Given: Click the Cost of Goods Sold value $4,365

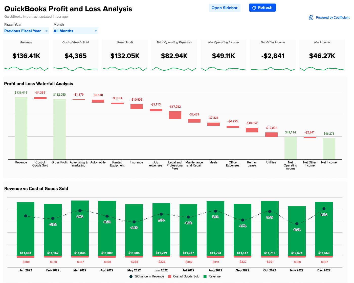Looking at the screenshot, I should [x=76, y=56].
